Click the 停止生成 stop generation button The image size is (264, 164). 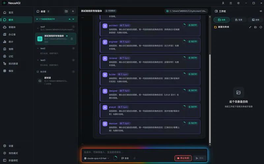coord(183,158)
